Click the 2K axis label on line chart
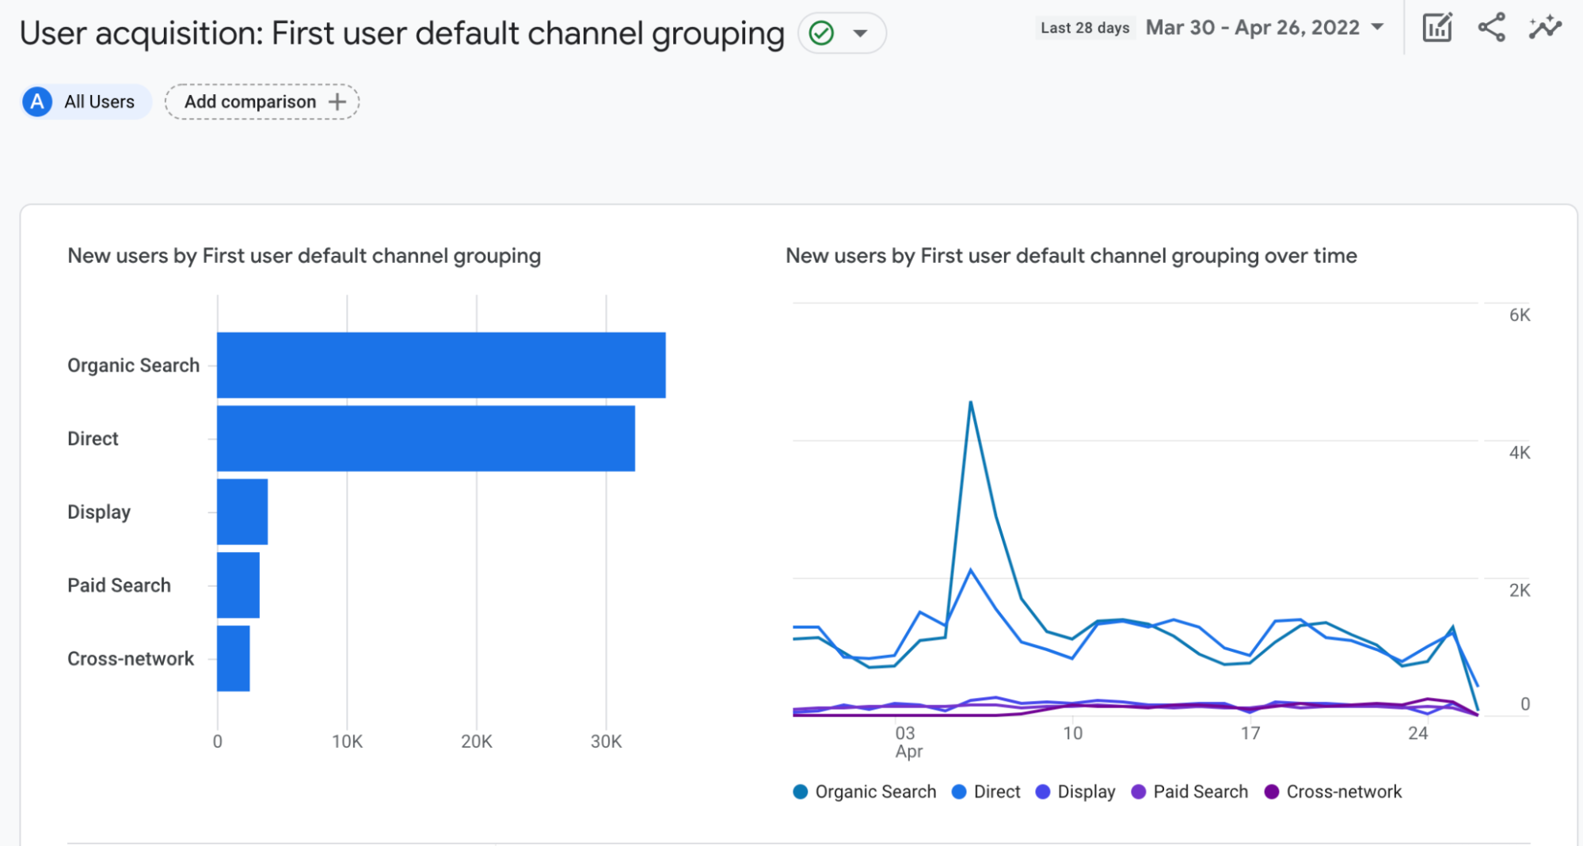Viewport: 1583px width, 846px height. (x=1520, y=590)
